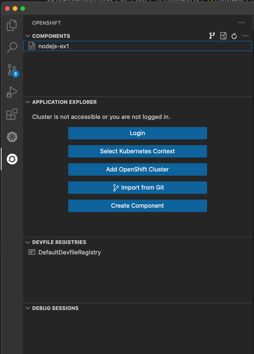Open OpenShift panel views and more actions menu
This screenshot has height=354, width=254.
pos(241,22)
